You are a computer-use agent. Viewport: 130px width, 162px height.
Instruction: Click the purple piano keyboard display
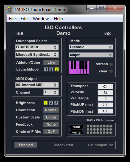pos(79,68)
